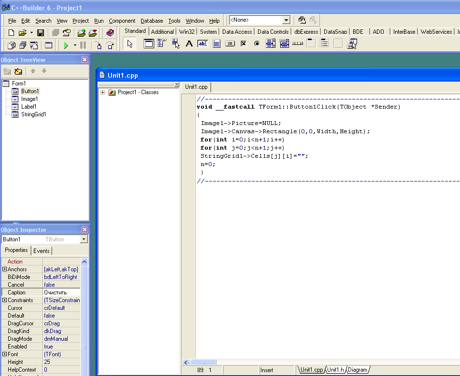
Task: Open Object Inspector Button1 component dropdown
Action: click(x=84, y=239)
